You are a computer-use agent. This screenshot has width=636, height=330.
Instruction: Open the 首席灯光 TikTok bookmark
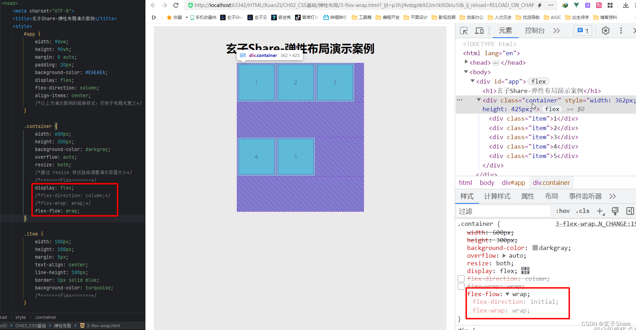307,17
